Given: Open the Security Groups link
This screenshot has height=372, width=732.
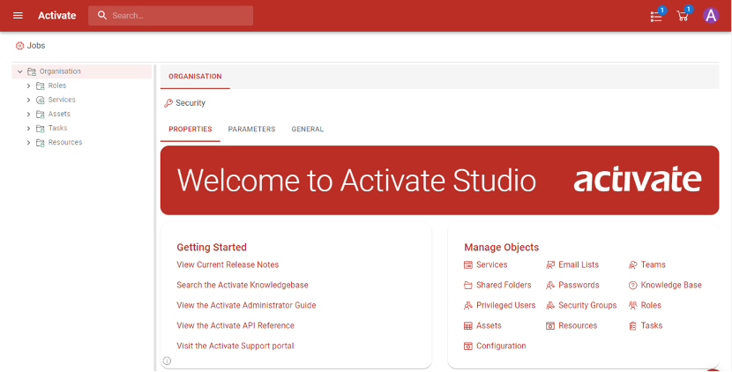Looking at the screenshot, I should point(587,305).
